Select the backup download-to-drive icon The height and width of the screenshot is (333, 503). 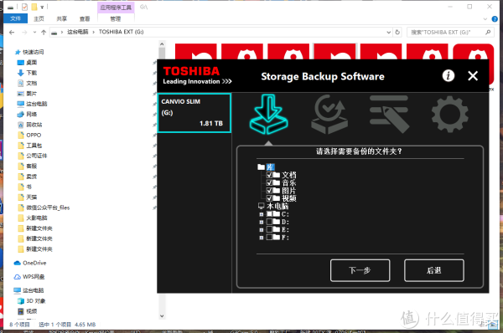coord(268,115)
